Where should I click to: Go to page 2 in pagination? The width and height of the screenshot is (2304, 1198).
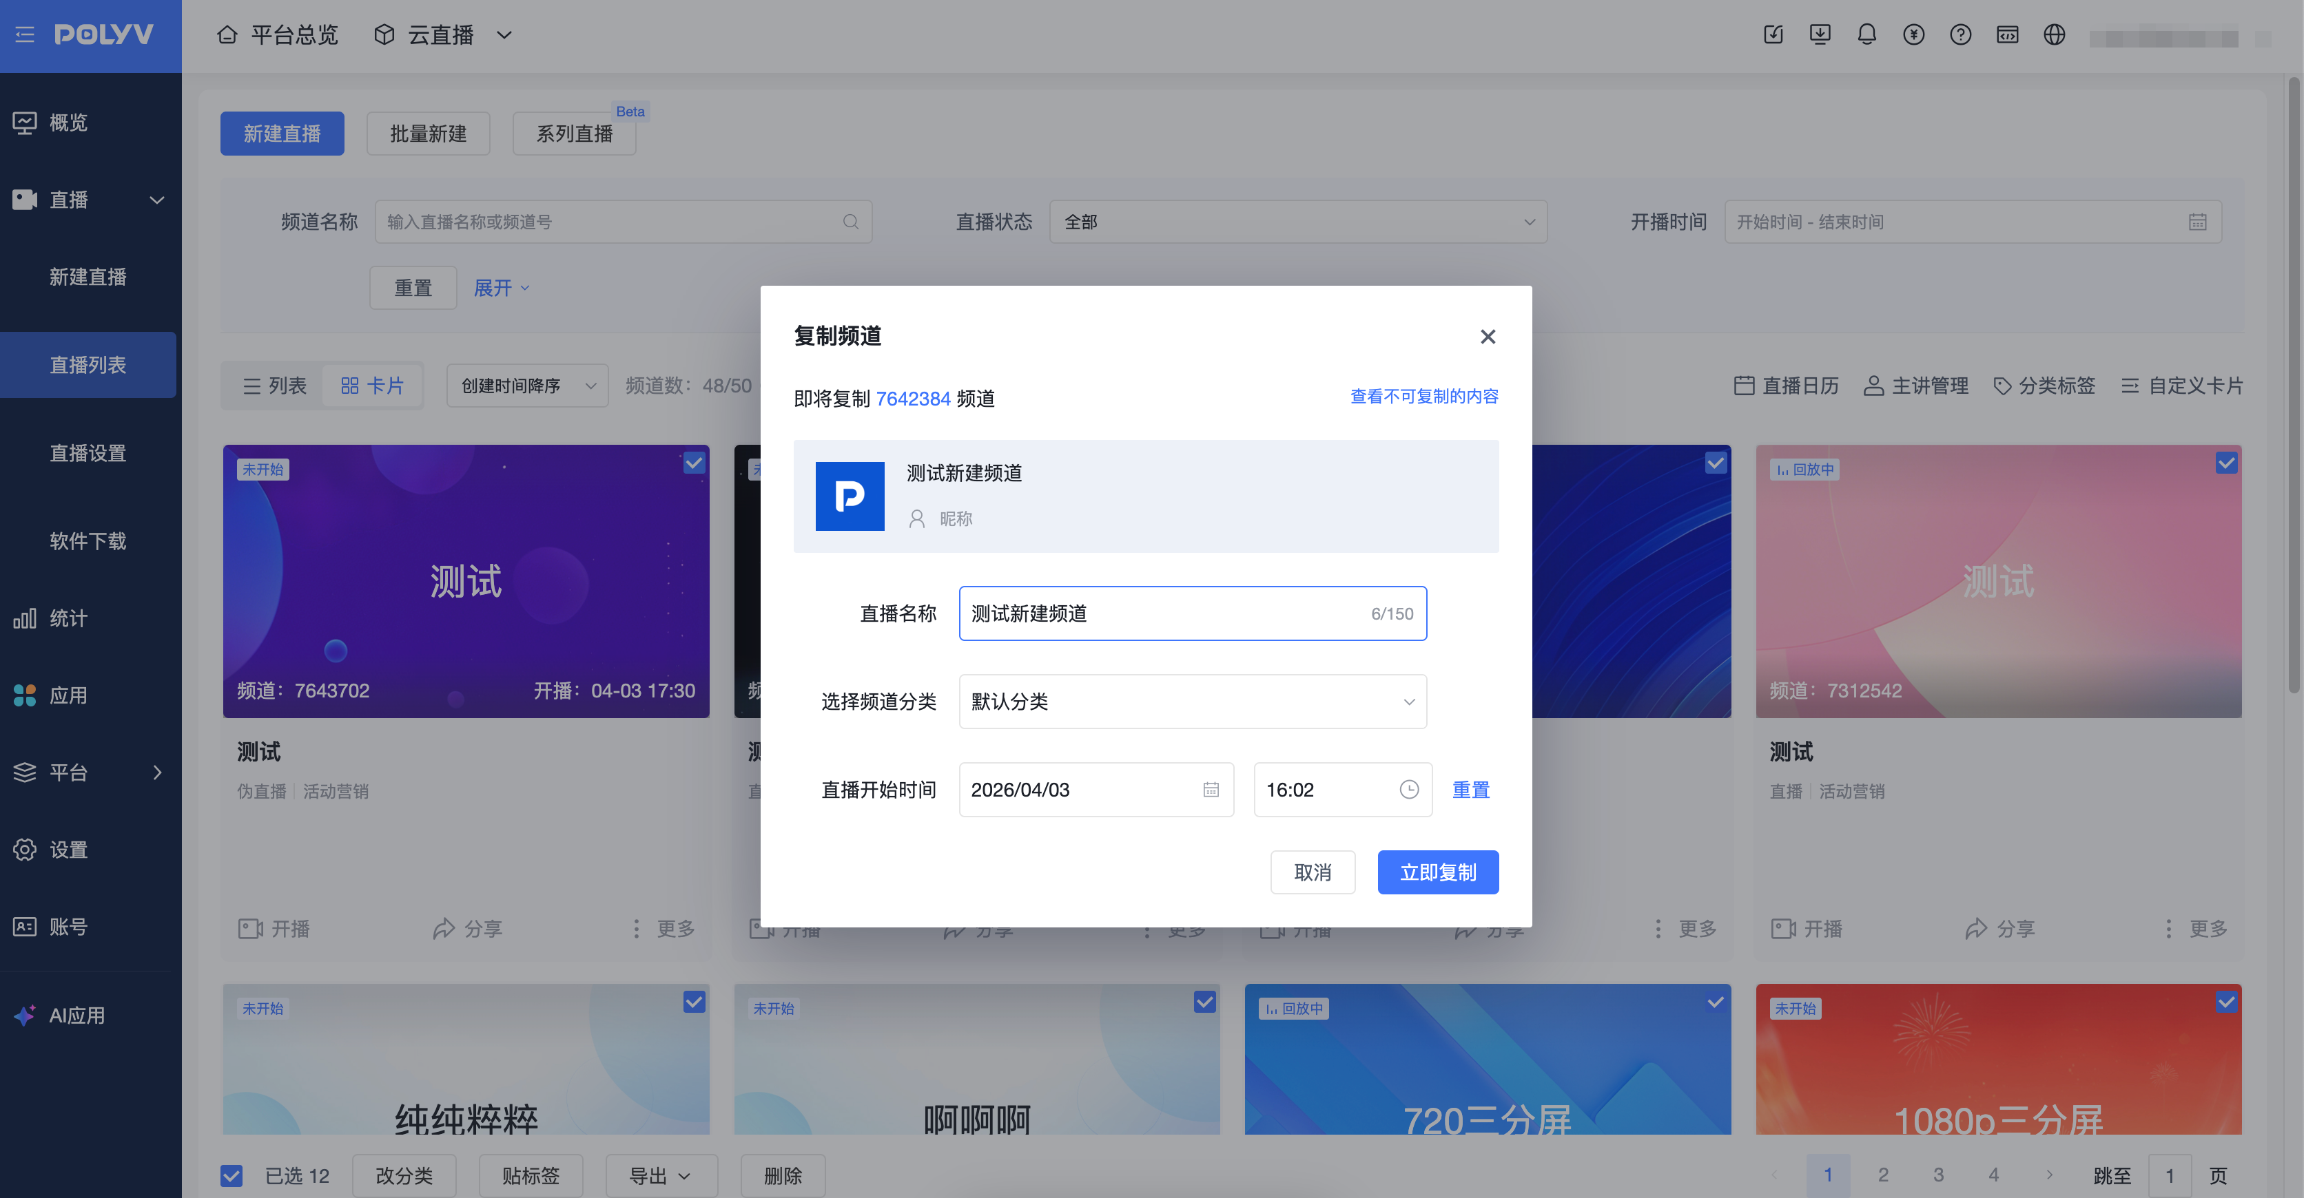pyautogui.click(x=1883, y=1175)
